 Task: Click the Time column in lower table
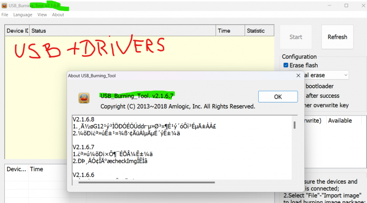(36, 169)
